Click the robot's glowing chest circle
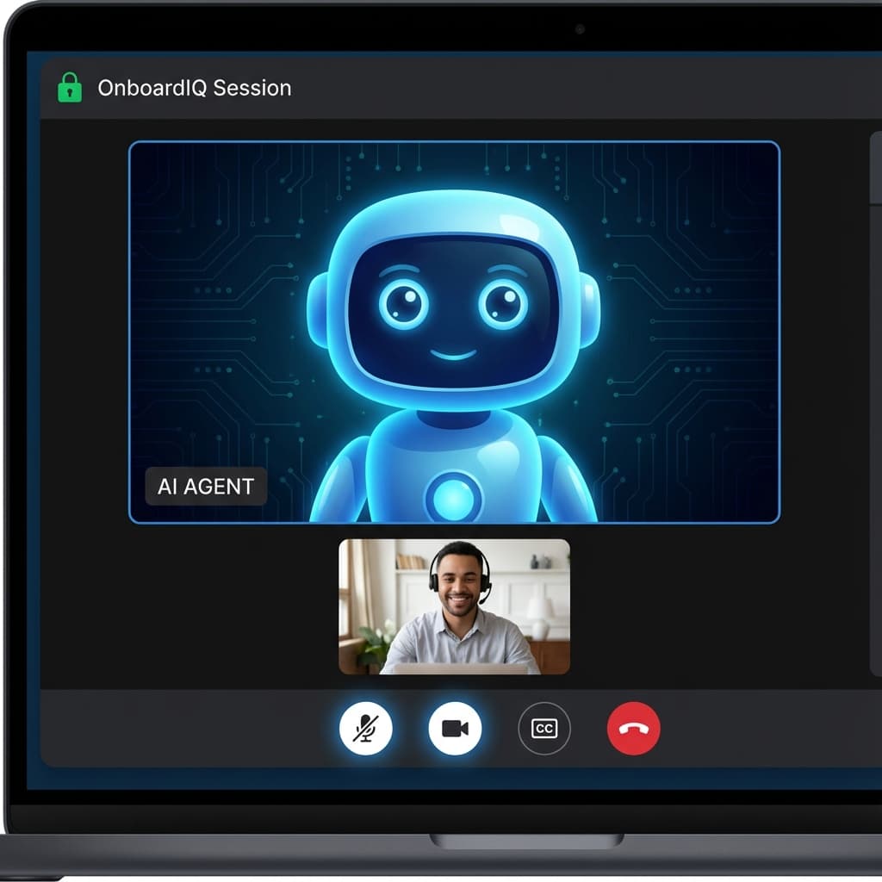 [453, 497]
